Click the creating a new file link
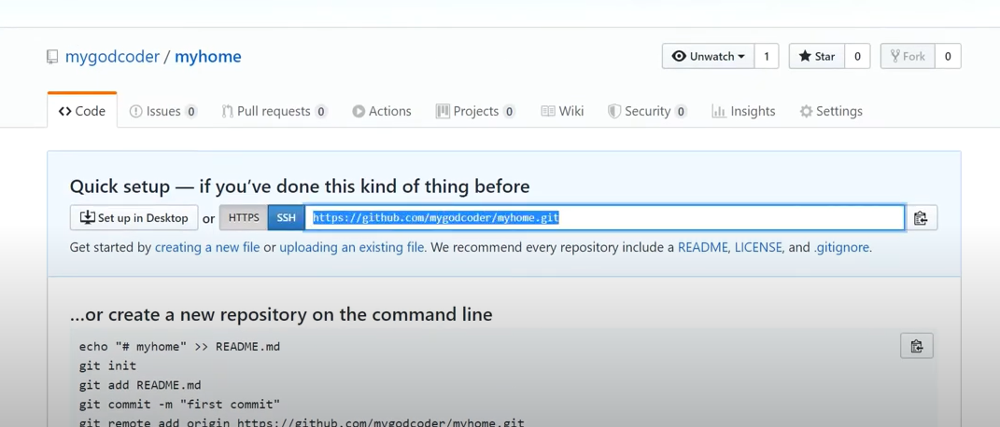The width and height of the screenshot is (1000, 427). click(207, 248)
